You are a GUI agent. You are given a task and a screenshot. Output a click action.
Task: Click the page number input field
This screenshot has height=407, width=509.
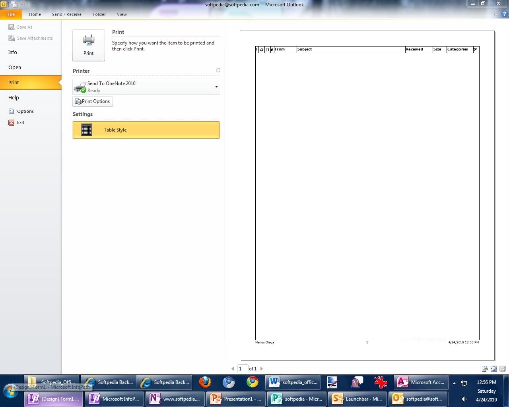[243, 369]
